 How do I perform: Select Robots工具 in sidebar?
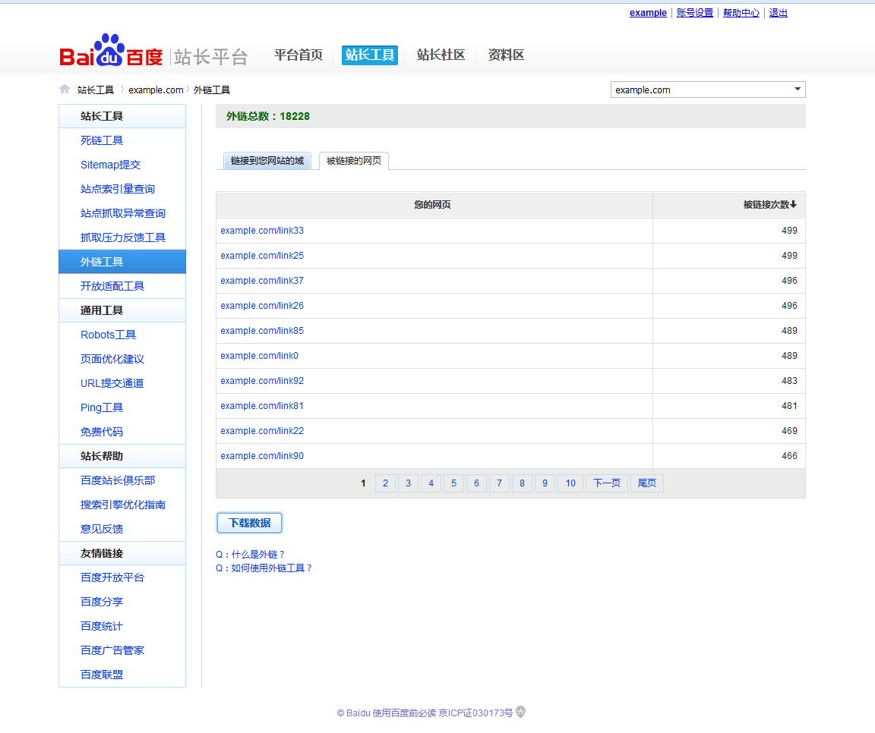[109, 335]
